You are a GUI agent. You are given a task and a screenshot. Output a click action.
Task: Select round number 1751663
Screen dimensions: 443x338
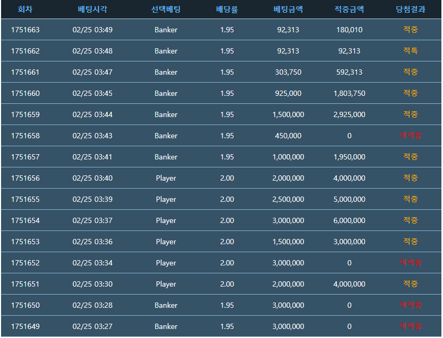tap(25, 30)
